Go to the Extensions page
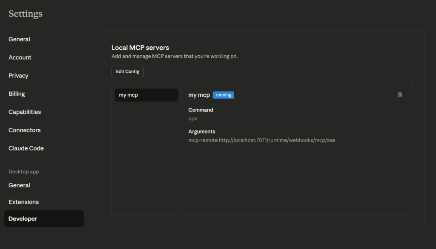 tap(23, 202)
